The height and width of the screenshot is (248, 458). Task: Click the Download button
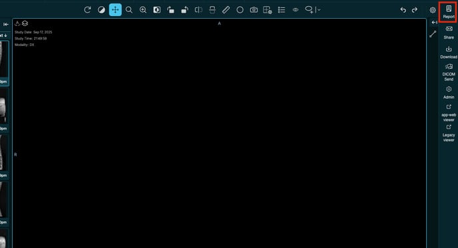[x=449, y=53]
